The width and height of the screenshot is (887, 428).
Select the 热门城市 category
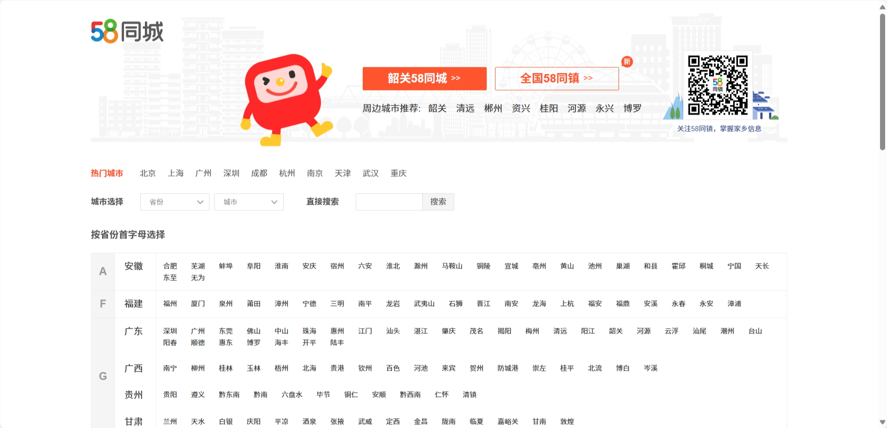click(x=107, y=173)
